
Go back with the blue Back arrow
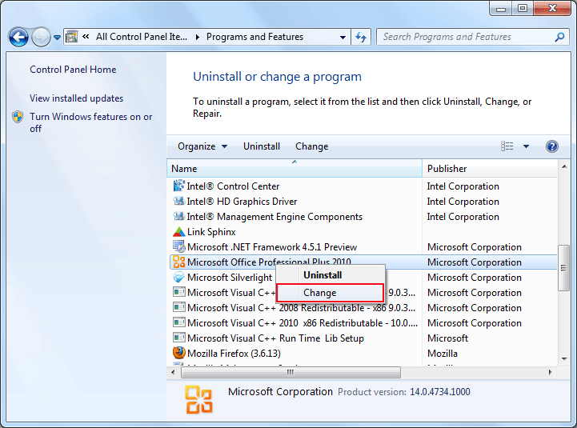coord(18,37)
